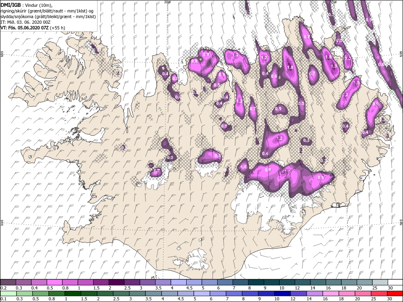
Task: Click the 15W longitude label
Action: pyautogui.click(x=333, y=2)
